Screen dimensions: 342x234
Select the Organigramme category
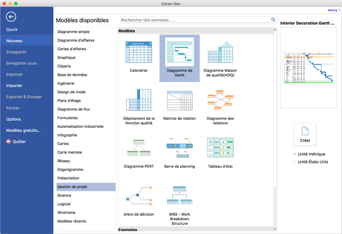pyautogui.click(x=86, y=170)
